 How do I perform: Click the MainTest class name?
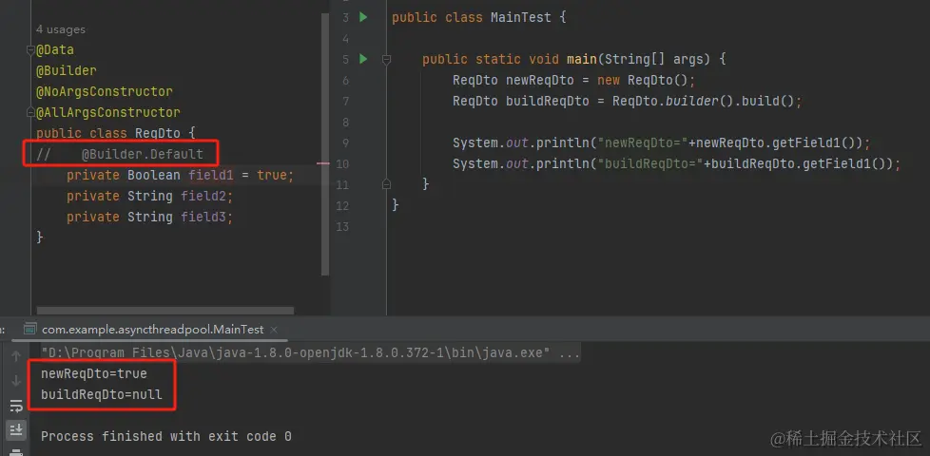(x=521, y=18)
